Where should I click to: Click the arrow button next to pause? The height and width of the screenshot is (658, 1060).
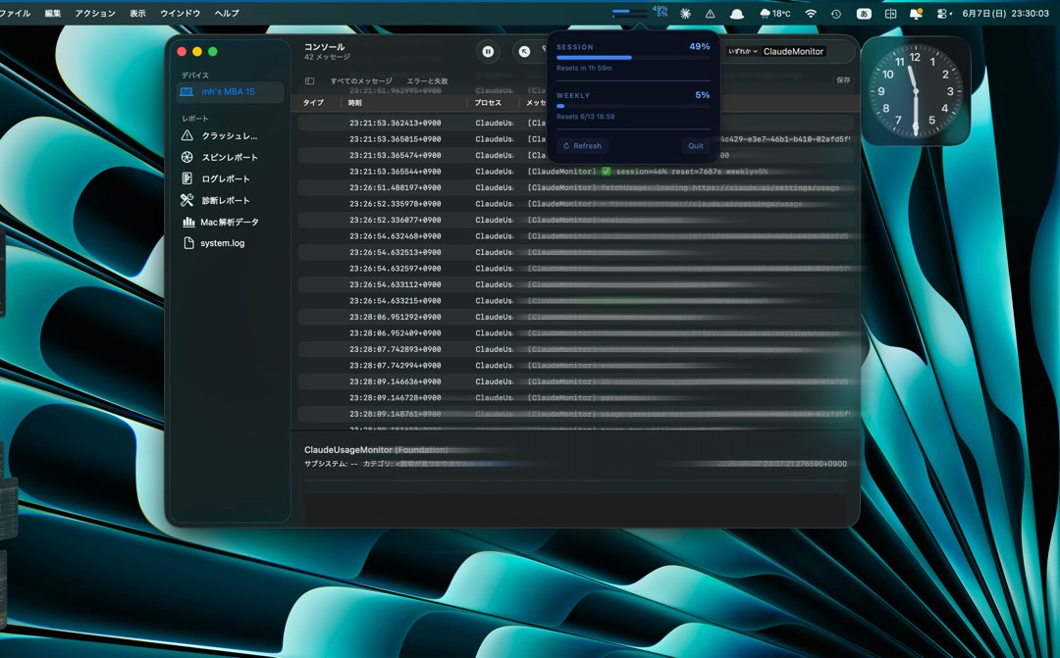click(524, 51)
